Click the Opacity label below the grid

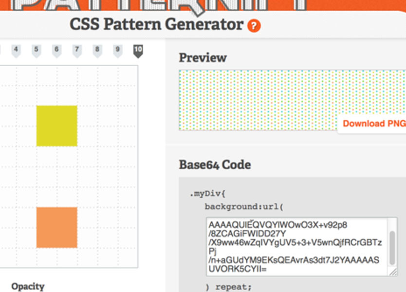[x=28, y=286]
